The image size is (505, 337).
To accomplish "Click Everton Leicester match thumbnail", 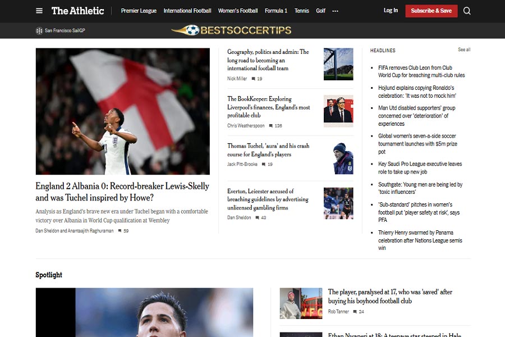I will pyautogui.click(x=338, y=203).
